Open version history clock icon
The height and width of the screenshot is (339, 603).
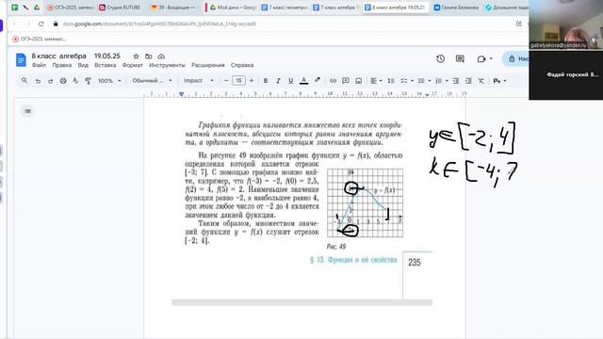[x=440, y=58]
